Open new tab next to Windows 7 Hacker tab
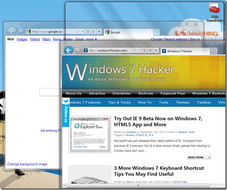 [214, 51]
